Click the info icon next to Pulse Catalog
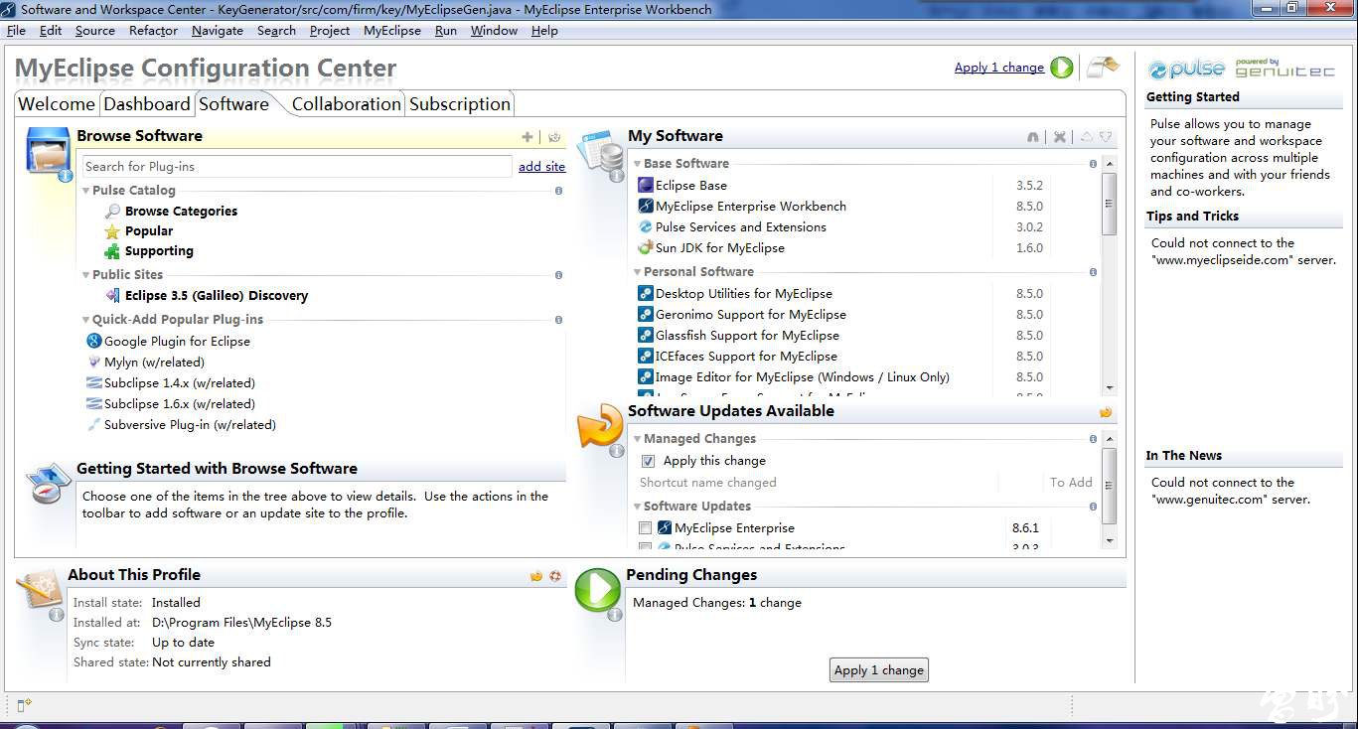Screen dimensions: 1358x729 tap(558, 191)
